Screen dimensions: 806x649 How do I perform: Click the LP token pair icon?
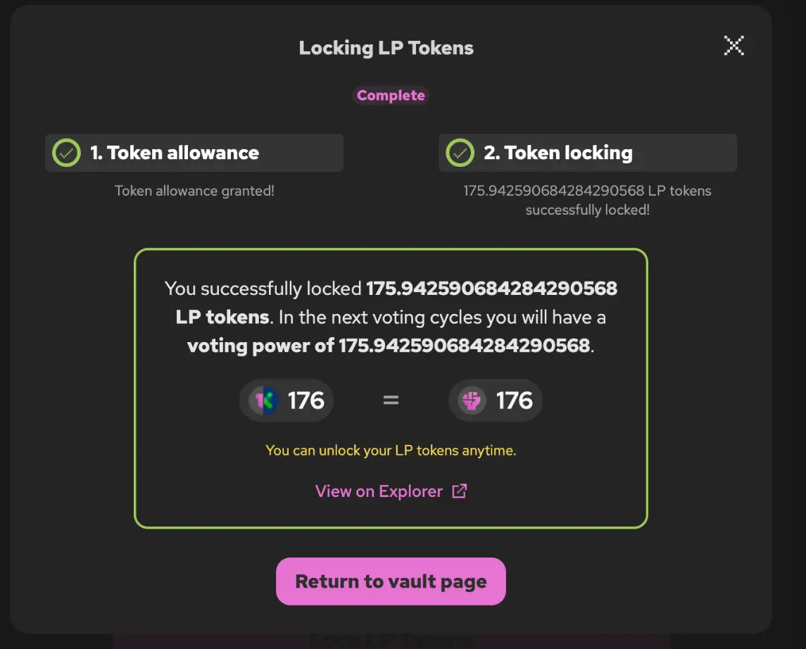(264, 401)
